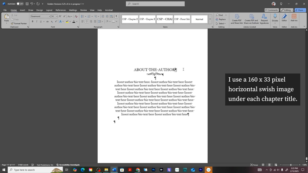
Task: Switch to the Insert tab
Action: tap(22, 10)
